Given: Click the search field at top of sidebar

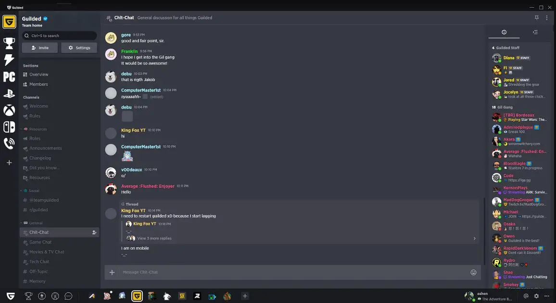Looking at the screenshot, I should click(59, 35).
